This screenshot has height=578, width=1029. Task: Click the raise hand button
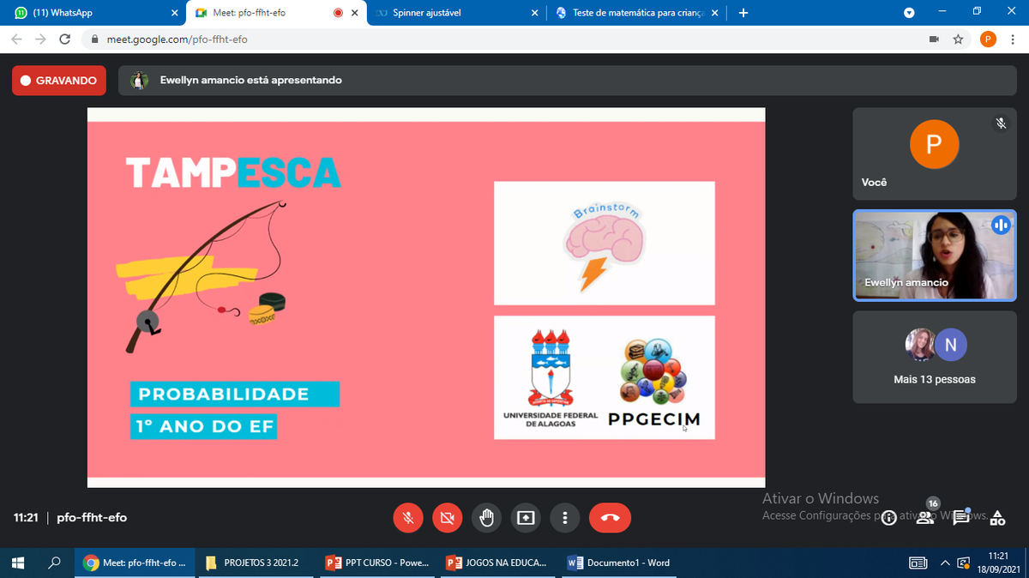tap(486, 518)
